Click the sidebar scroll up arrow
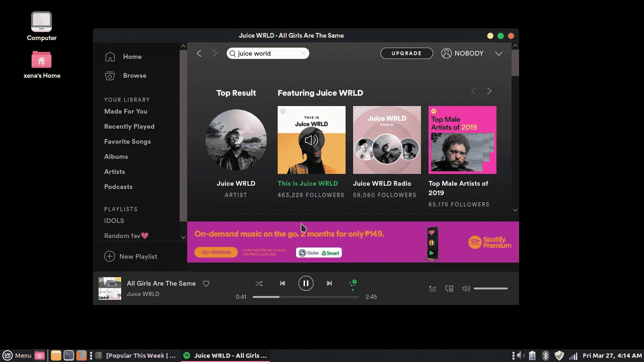 pos(183,46)
